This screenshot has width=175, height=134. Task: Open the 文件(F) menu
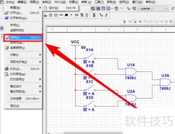(x=10, y=2)
